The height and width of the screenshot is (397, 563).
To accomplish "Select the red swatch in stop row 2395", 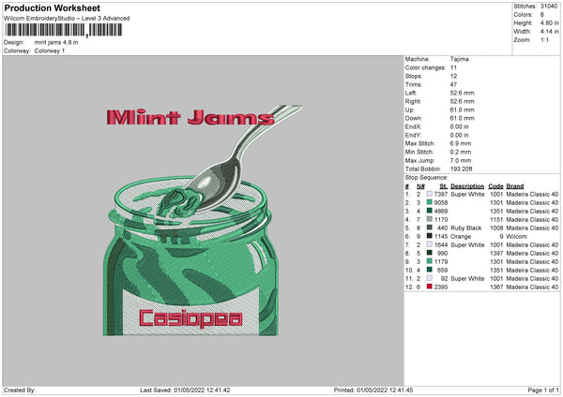I will [x=430, y=287].
